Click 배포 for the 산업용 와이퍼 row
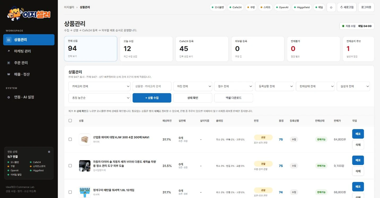Viewport: 380px width, 198px height. click(x=358, y=134)
